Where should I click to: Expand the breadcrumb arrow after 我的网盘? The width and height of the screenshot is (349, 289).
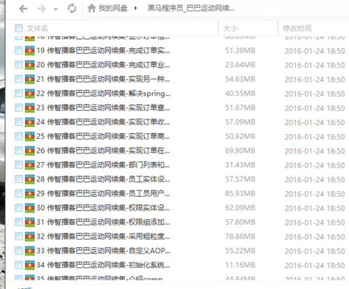[x=135, y=8]
